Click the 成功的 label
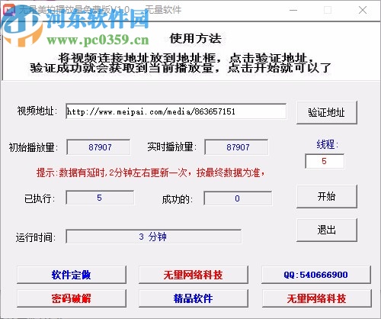This screenshot has height=319, width=381. 178,199
